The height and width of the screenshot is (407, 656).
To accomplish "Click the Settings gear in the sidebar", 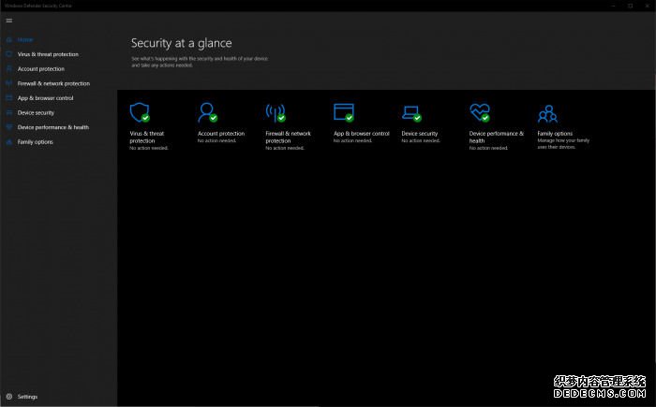I will (9, 397).
